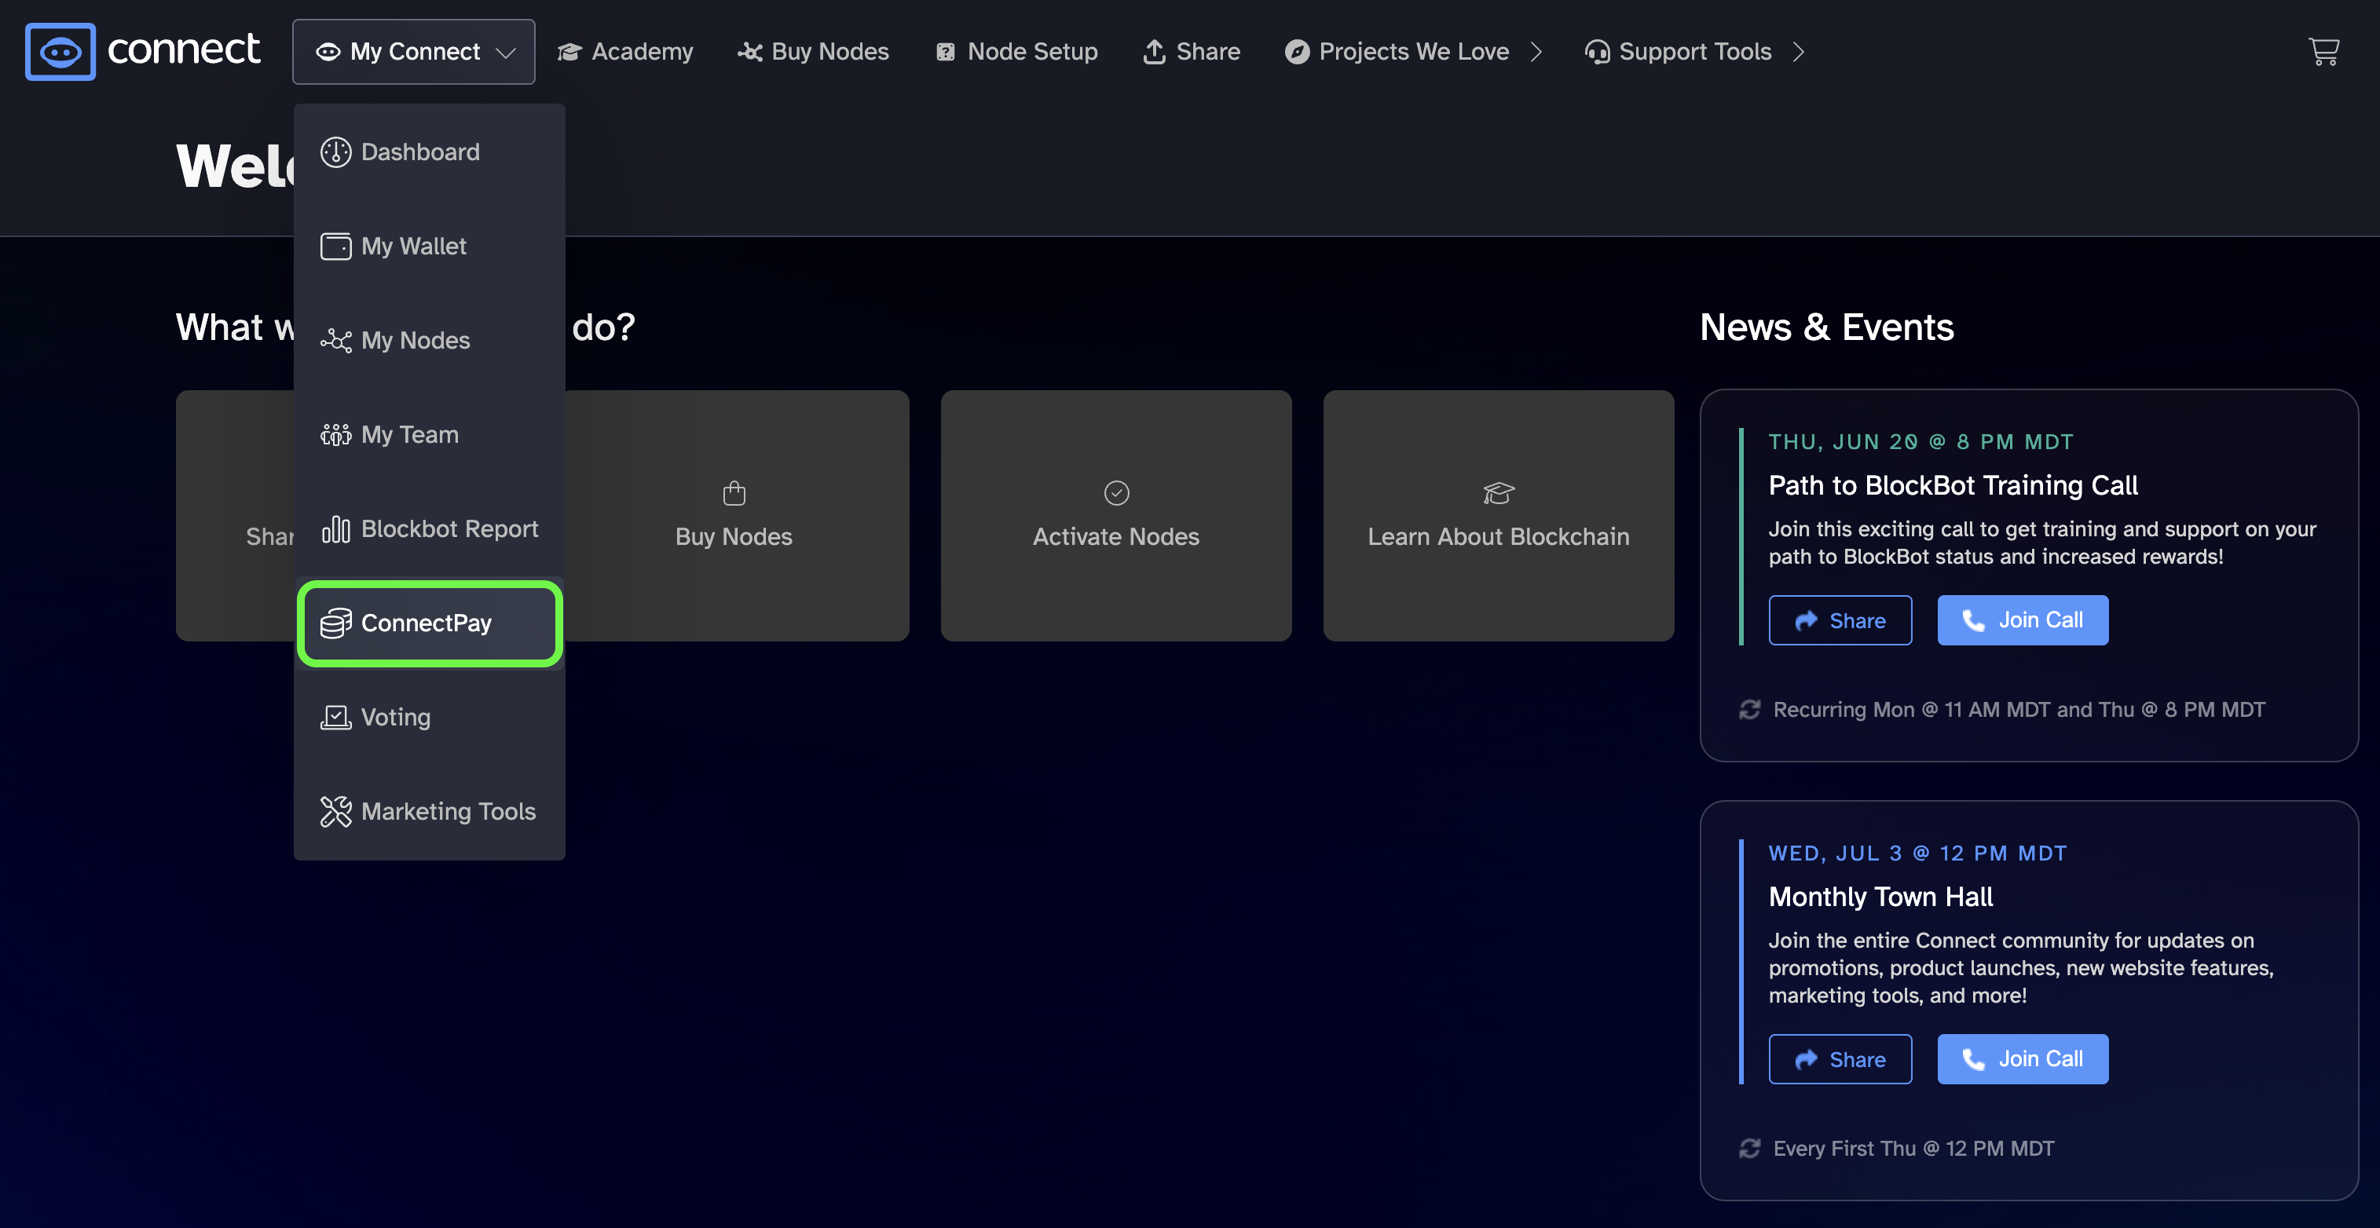Click 'News & Events' heading
Viewport: 2380px width, 1228px height.
pos(1826,327)
